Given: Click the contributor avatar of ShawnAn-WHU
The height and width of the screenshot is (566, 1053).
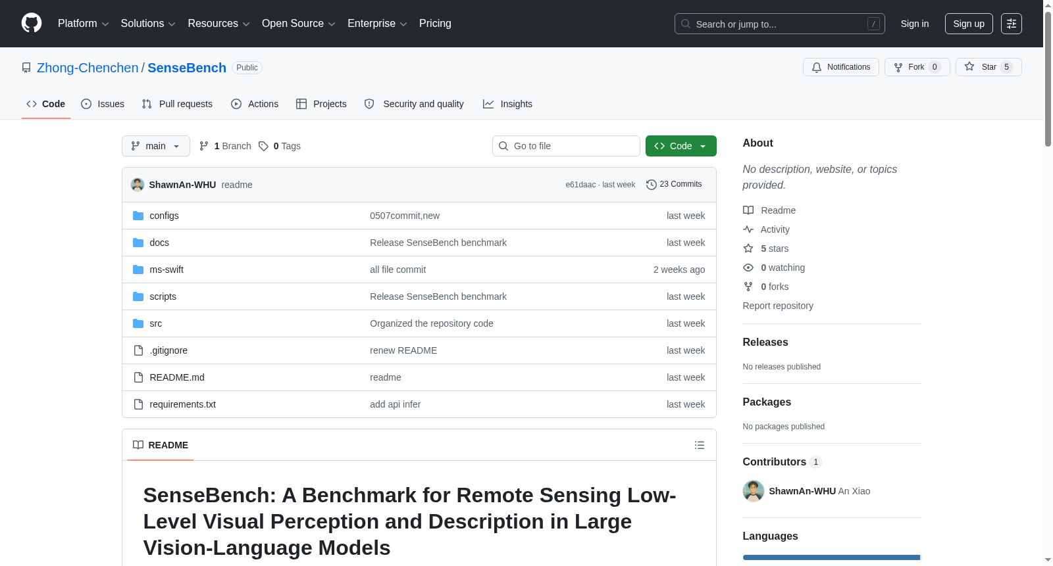Looking at the screenshot, I should (x=754, y=491).
